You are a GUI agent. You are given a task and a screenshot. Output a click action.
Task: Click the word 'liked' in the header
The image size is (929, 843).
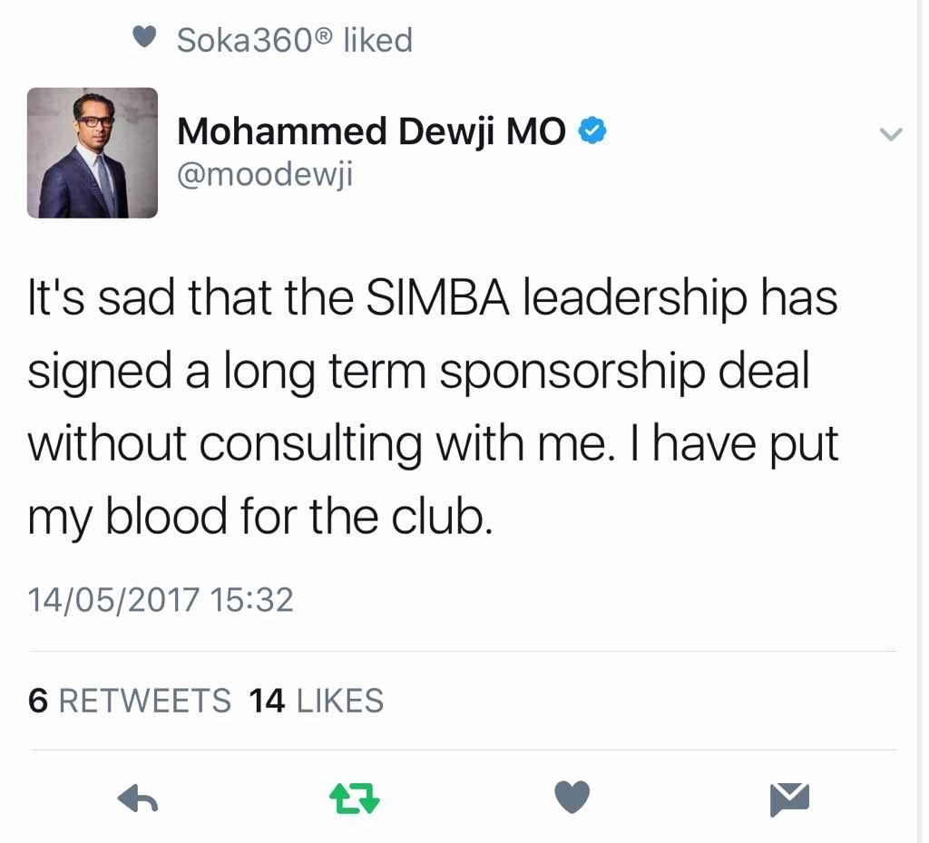click(x=377, y=40)
